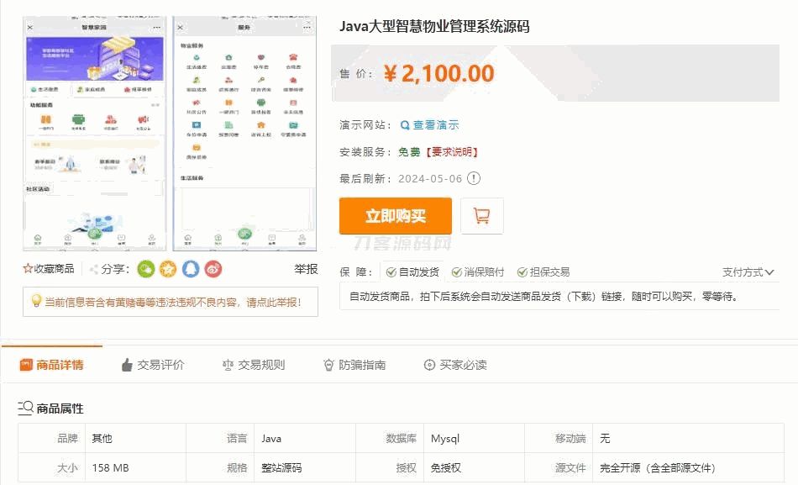Open the 【要求说明】 installation requirements link
Screen dimensions: 798x485
coord(451,152)
